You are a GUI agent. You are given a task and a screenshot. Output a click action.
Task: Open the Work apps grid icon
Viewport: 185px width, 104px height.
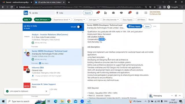point(146,13)
